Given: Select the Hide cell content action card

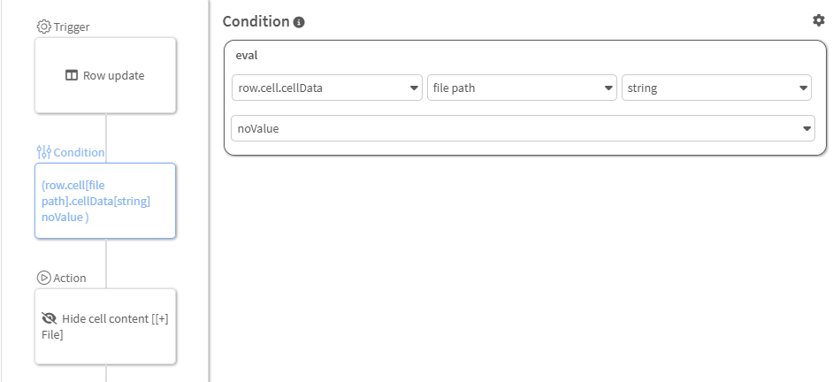Looking at the screenshot, I should [x=105, y=326].
